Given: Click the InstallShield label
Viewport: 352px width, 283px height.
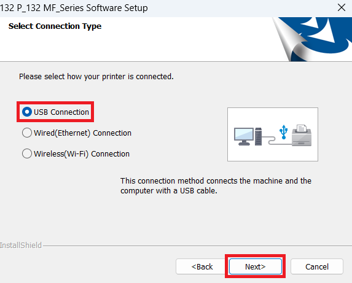Looking at the screenshot, I should 21,245.
